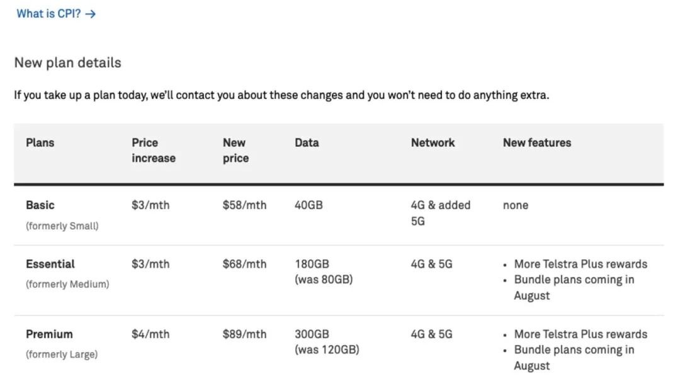Click the 300GB (was 120GB) data cell
The height and width of the screenshot is (383, 680).
[x=327, y=342]
